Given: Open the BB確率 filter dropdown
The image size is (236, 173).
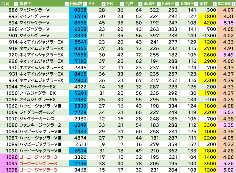Looking at the screenshot, I should pyautogui.click(x=158, y=4).
